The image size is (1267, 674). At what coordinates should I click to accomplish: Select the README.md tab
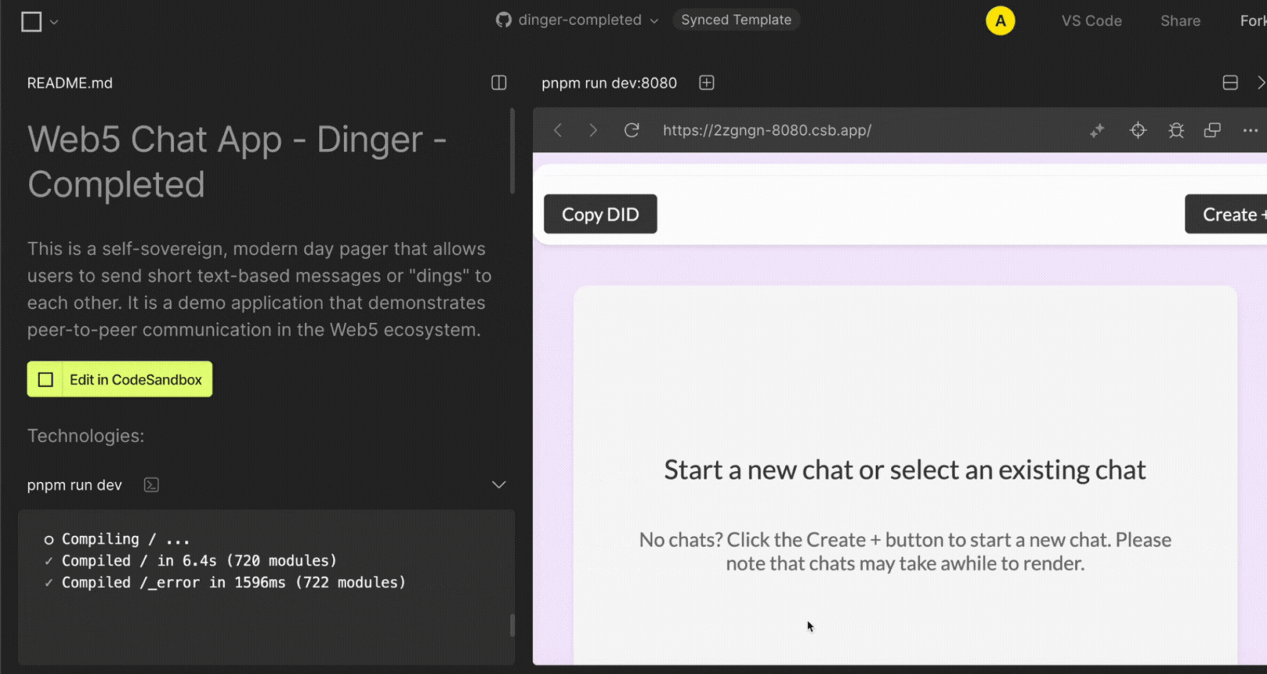click(x=70, y=83)
